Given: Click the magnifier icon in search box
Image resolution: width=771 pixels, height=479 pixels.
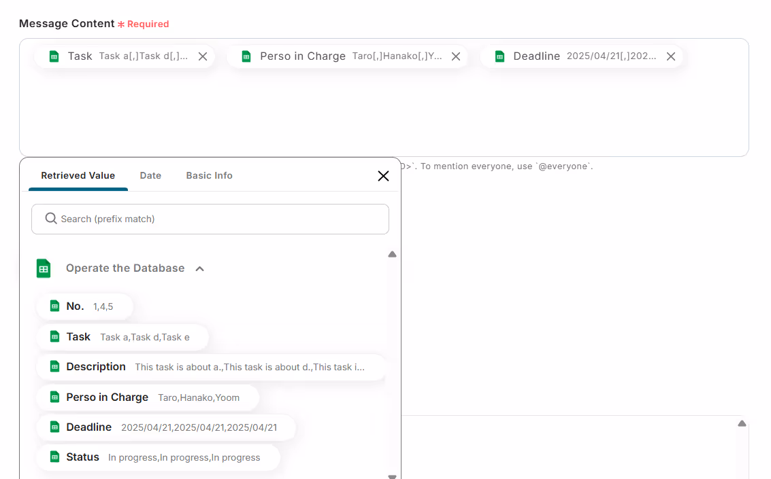Looking at the screenshot, I should [x=51, y=218].
